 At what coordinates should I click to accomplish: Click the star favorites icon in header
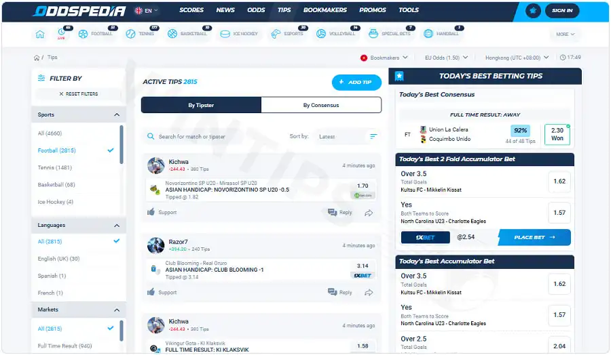(533, 10)
